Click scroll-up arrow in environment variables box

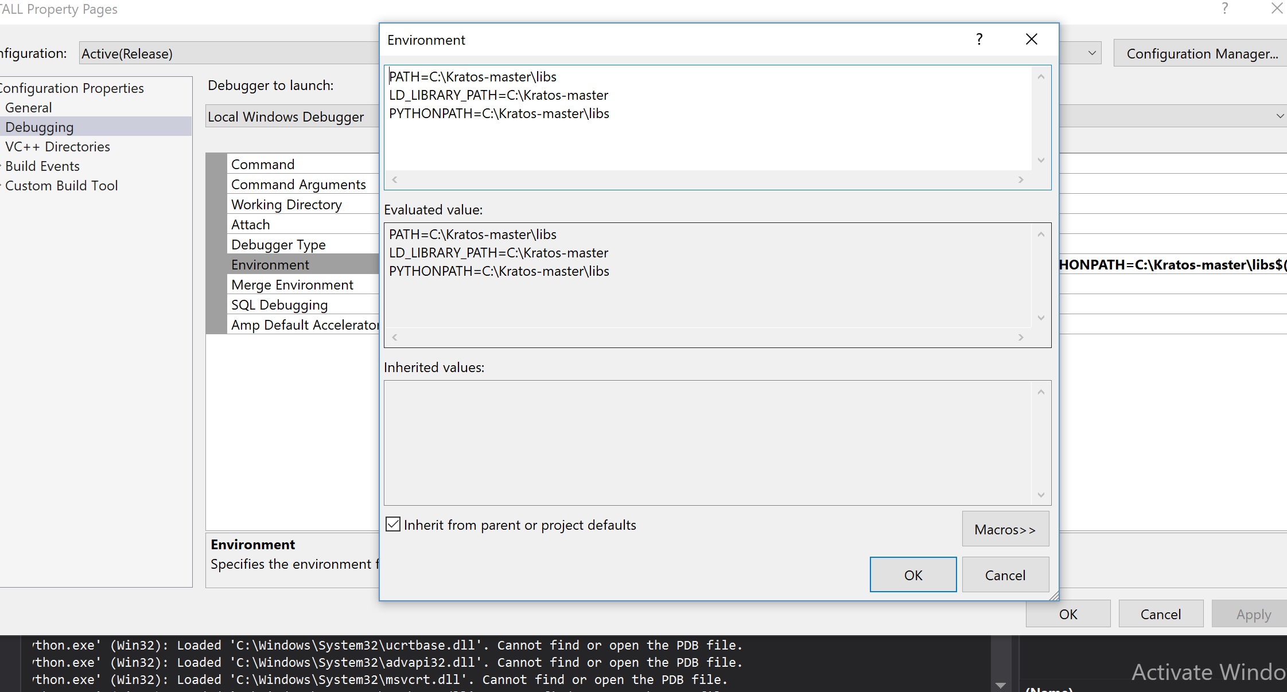point(1041,76)
